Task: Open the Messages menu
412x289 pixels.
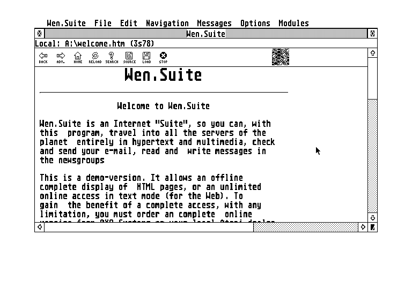Action: (x=214, y=24)
